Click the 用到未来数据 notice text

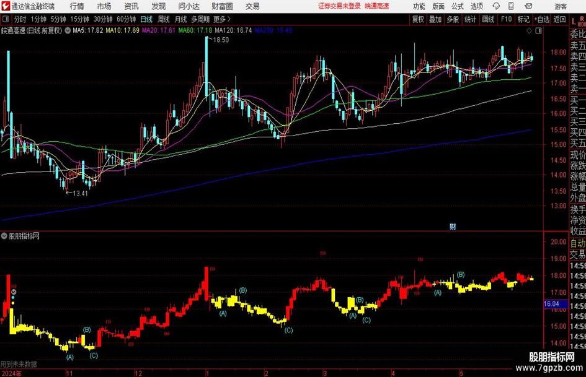pos(19,364)
